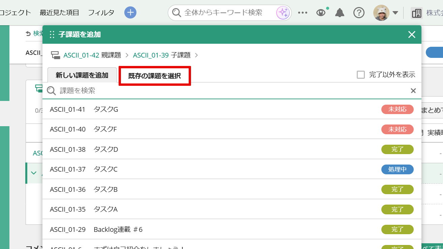Open notifications bell icon
The width and height of the screenshot is (443, 249).
point(340,13)
